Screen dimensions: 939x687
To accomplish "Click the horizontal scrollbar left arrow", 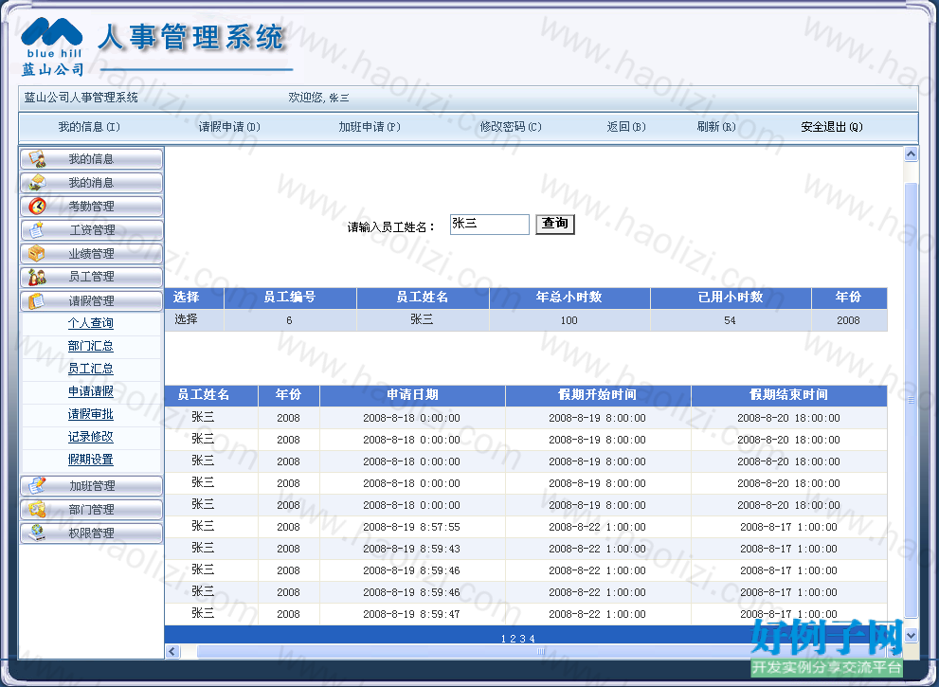I will 173,651.
